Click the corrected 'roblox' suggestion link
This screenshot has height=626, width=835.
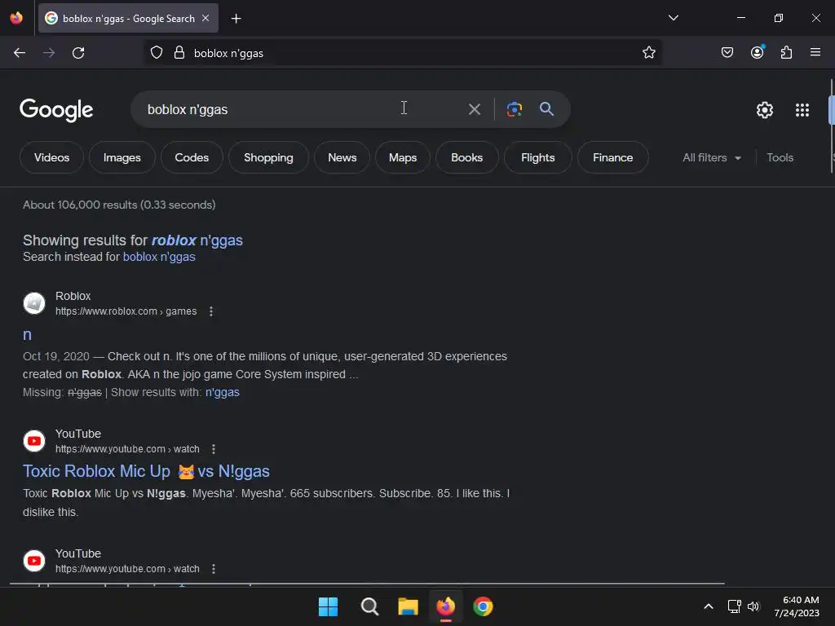pos(197,240)
